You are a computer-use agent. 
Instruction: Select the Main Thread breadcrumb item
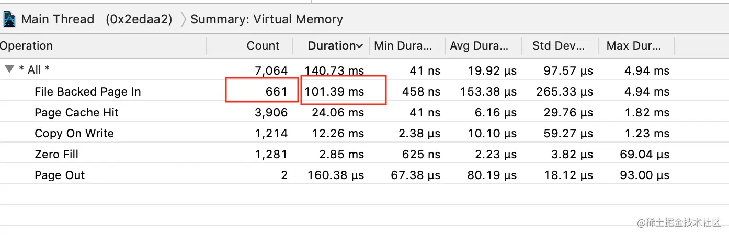pyautogui.click(x=58, y=20)
